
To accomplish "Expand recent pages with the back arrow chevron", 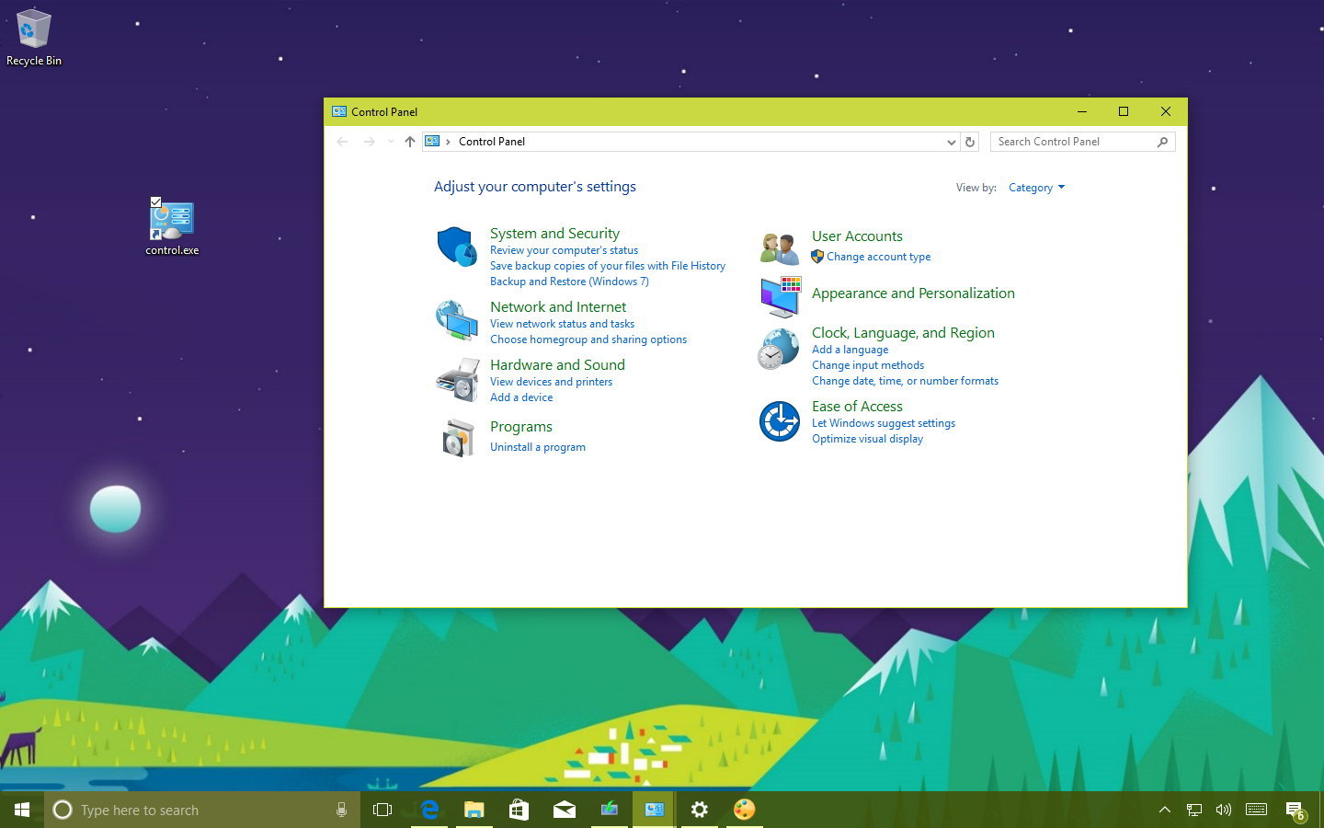I will [390, 141].
